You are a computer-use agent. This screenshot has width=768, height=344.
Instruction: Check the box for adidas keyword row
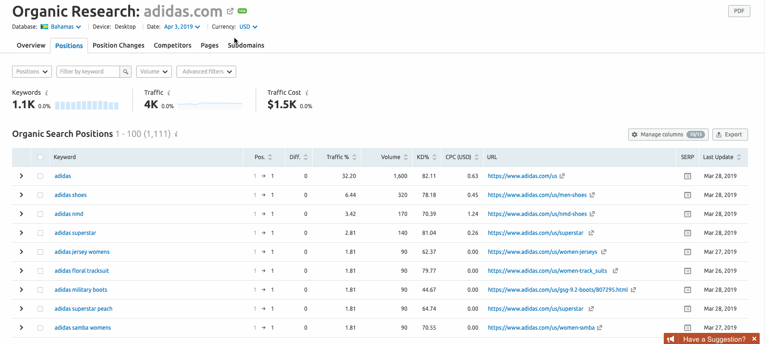point(40,176)
